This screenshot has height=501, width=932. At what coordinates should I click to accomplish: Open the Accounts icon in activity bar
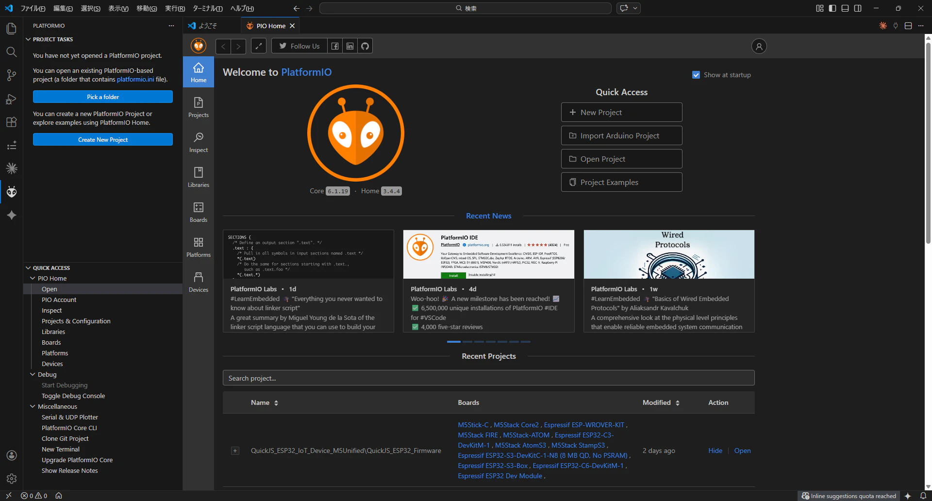(x=12, y=455)
